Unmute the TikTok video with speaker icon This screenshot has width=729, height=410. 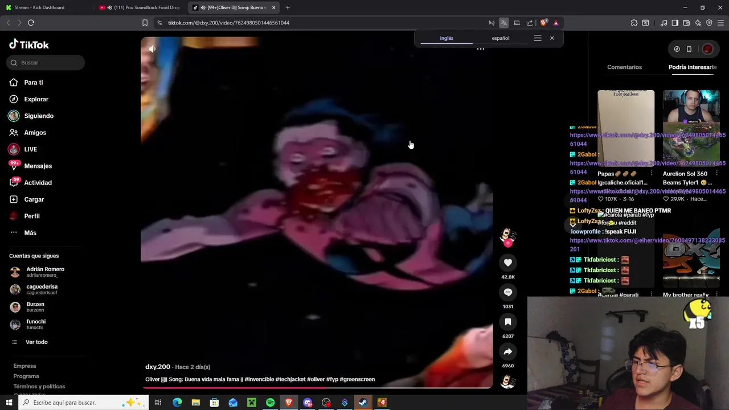click(x=152, y=49)
